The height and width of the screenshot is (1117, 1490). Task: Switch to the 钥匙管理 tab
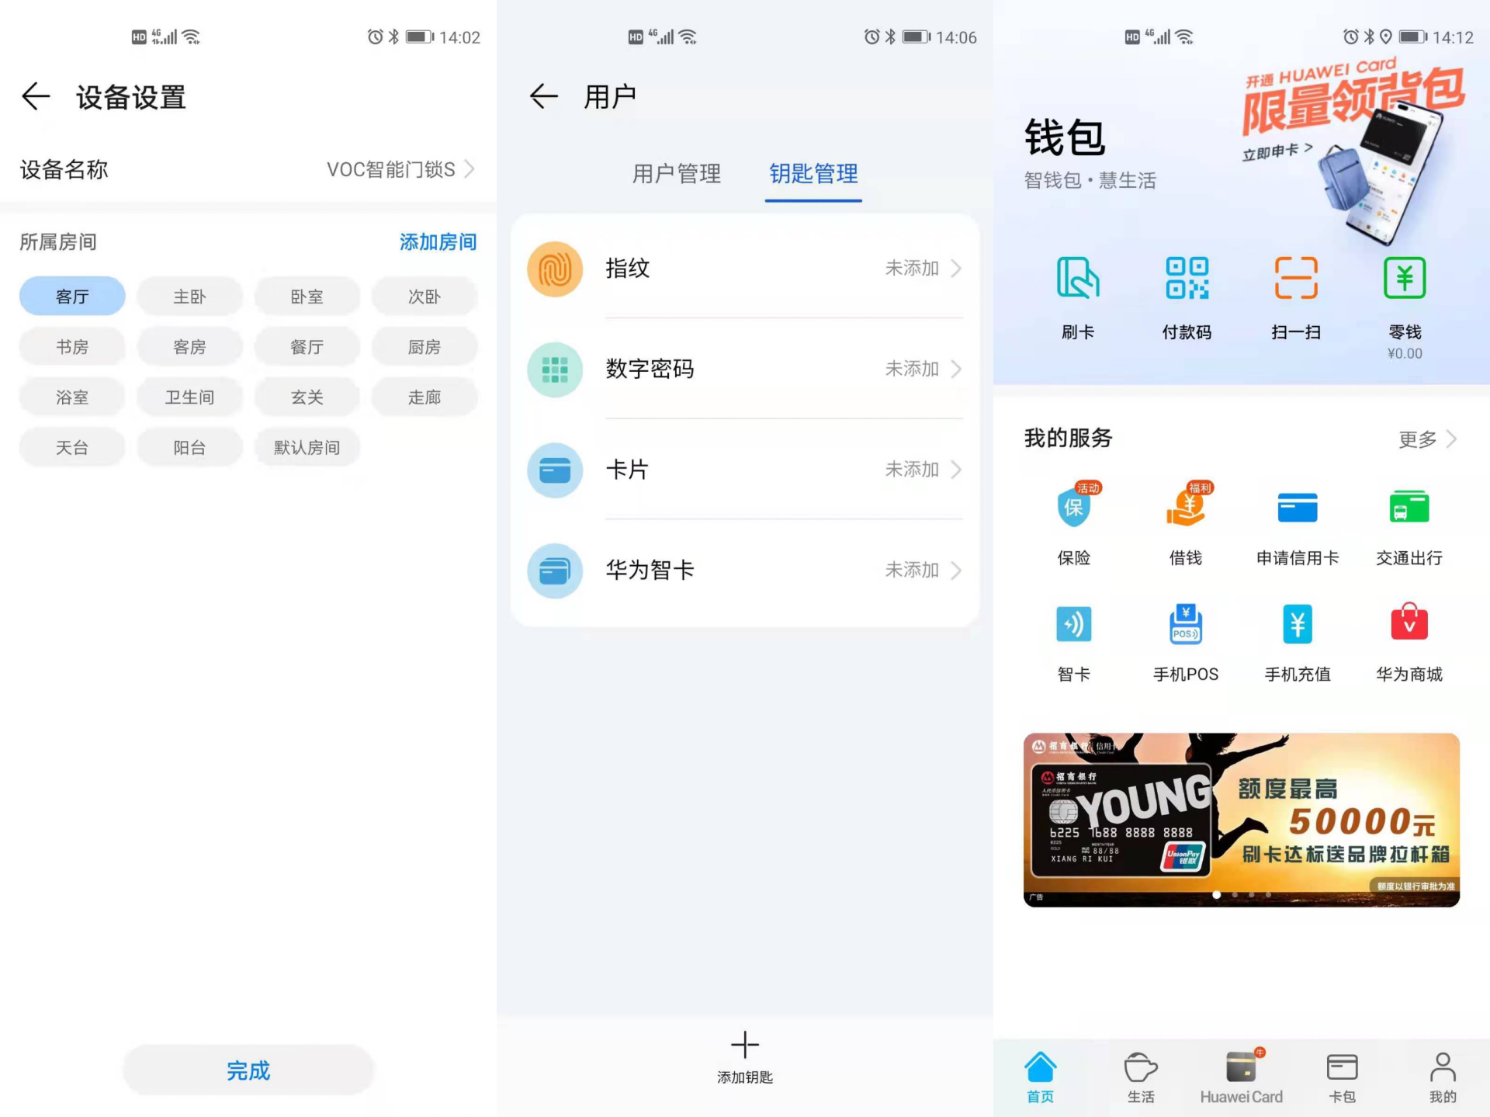click(813, 174)
